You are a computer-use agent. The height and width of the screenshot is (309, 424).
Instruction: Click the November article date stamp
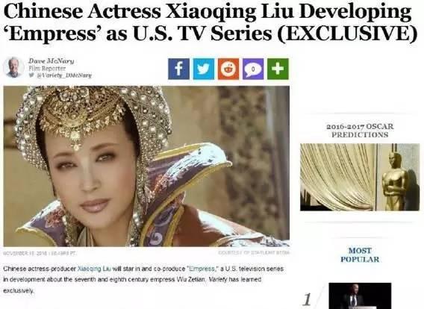click(x=40, y=253)
